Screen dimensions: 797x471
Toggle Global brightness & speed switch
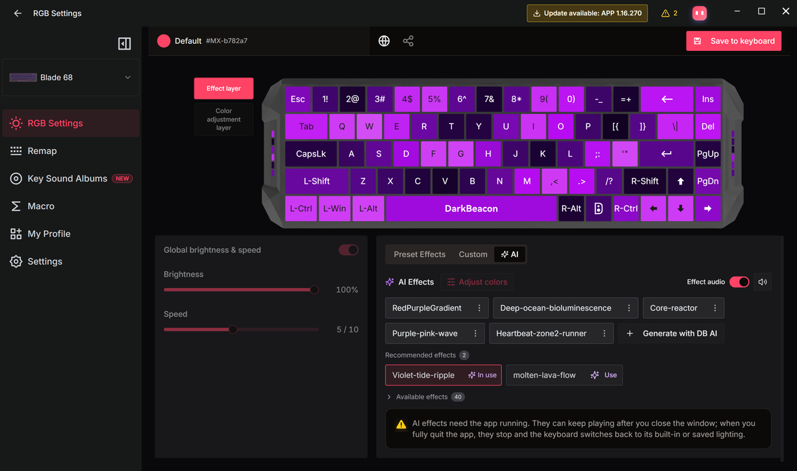click(349, 250)
